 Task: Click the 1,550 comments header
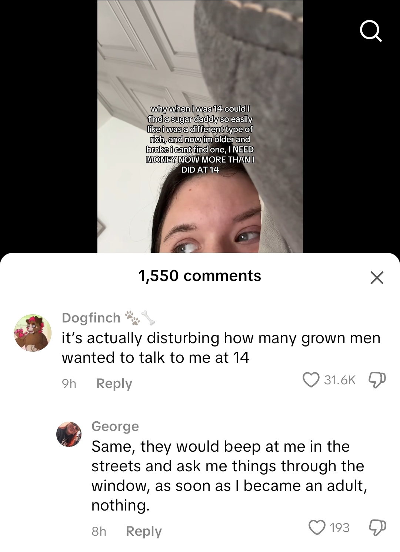click(200, 276)
